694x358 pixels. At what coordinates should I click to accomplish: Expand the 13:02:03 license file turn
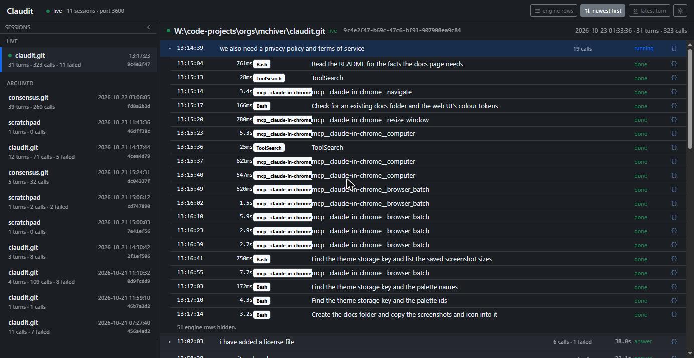[x=170, y=342]
